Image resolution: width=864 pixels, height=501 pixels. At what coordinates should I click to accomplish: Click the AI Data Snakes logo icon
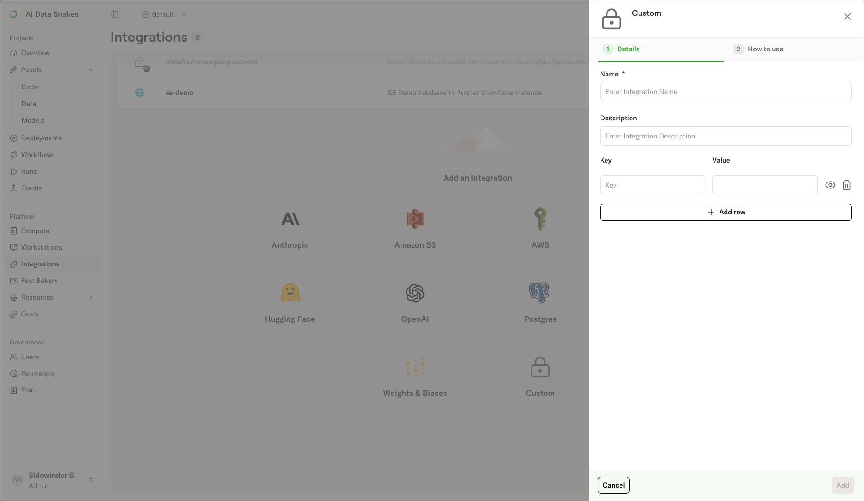click(13, 14)
